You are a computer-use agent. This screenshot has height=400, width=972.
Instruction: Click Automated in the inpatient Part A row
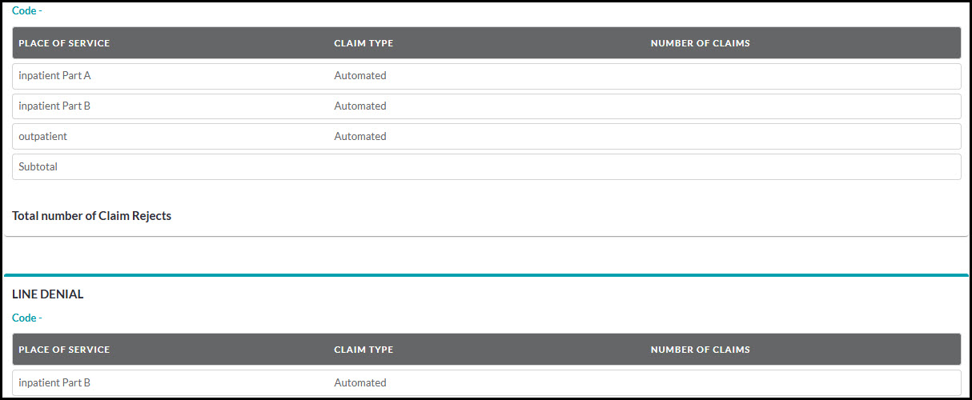tap(360, 76)
